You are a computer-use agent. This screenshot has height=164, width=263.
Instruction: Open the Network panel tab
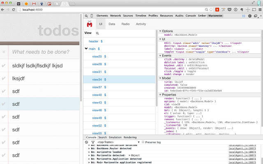tap(115, 16)
